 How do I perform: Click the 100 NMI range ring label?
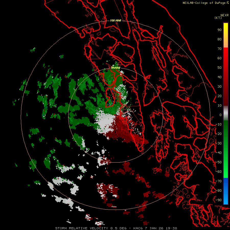(x=116, y=20)
